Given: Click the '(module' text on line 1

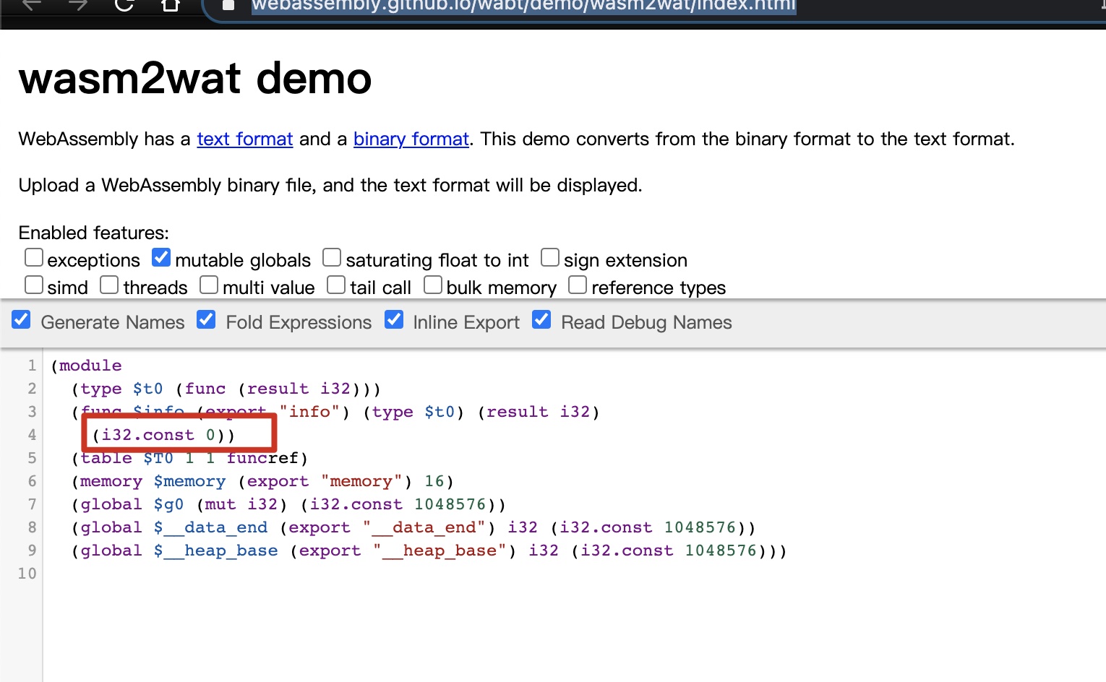Looking at the screenshot, I should tap(86, 366).
